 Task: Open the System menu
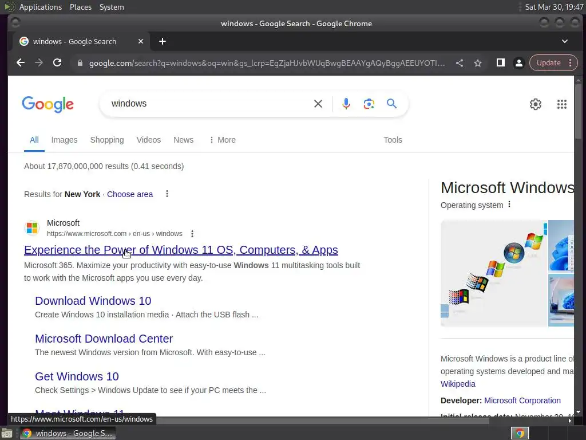tap(112, 7)
